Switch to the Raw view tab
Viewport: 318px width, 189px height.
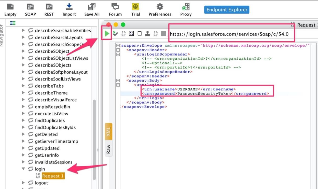(108, 149)
